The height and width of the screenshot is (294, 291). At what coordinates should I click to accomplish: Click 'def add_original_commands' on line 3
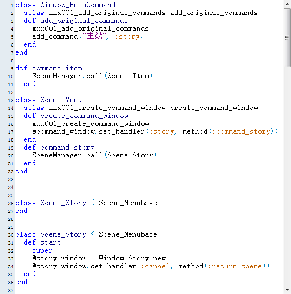pyautogui.click(x=76, y=21)
